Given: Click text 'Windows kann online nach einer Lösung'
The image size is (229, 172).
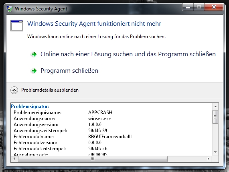Looking at the screenshot, I should [x=71, y=37].
